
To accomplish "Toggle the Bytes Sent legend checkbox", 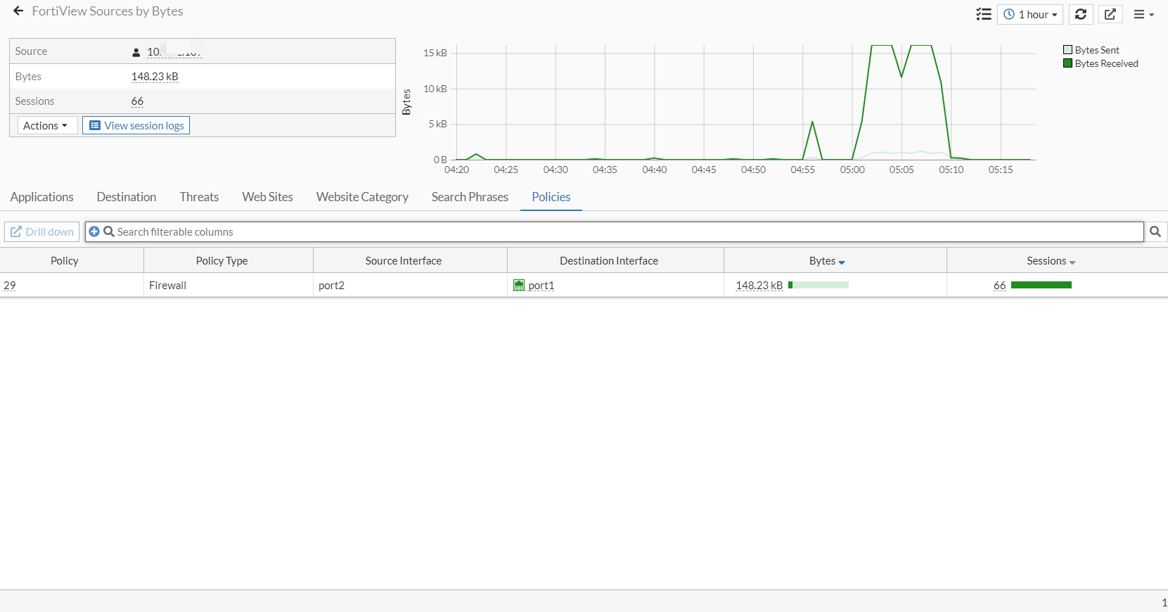I will pyautogui.click(x=1068, y=50).
